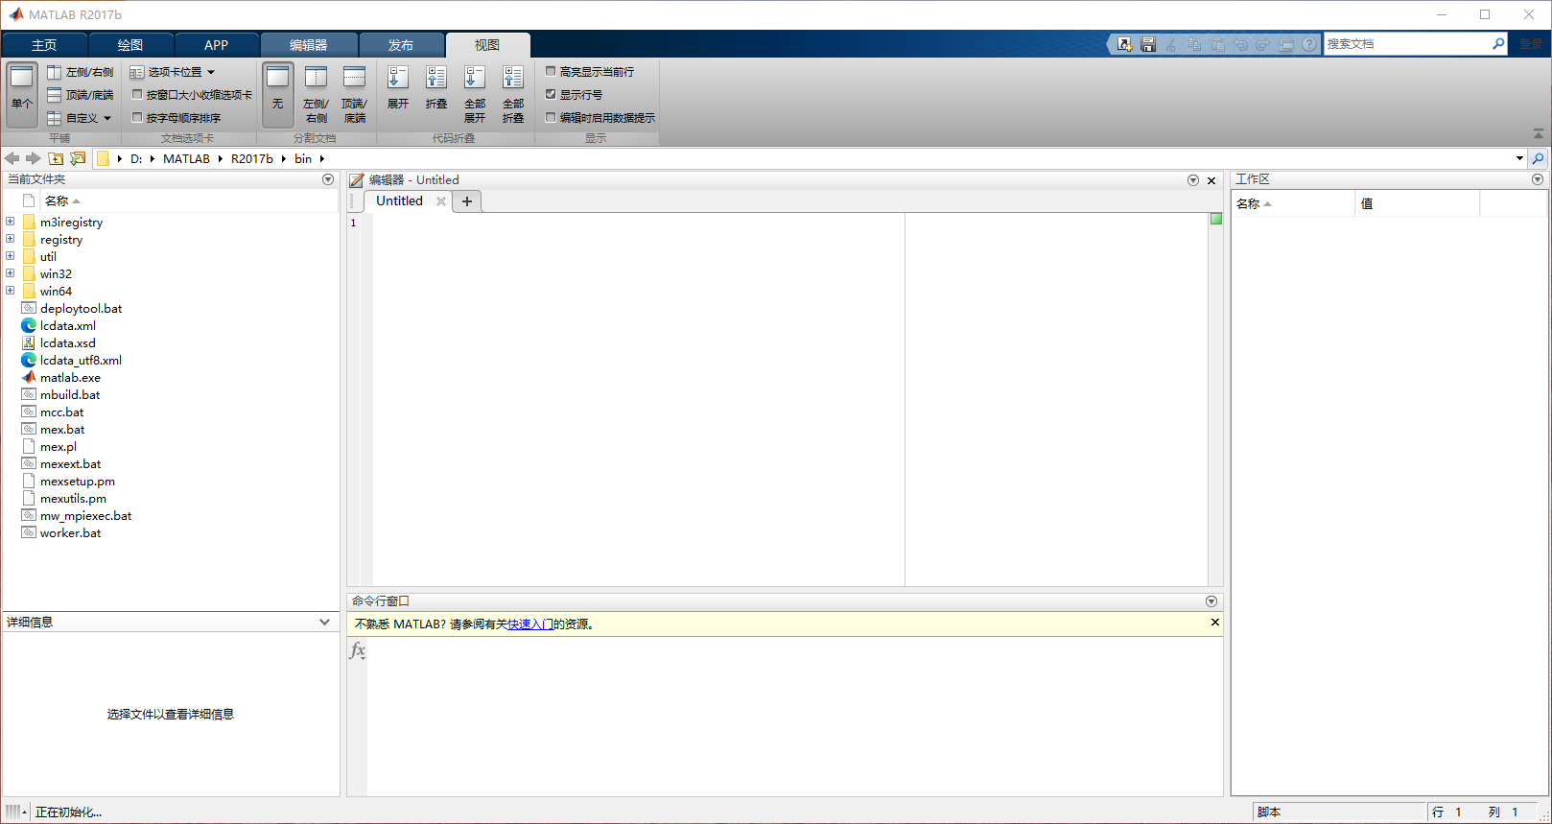Screen dimensions: 1552x824
Task: Click the switch windows icon in quick access bar
Action: [x=1286, y=44]
